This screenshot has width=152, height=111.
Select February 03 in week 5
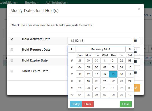tap(130, 61)
